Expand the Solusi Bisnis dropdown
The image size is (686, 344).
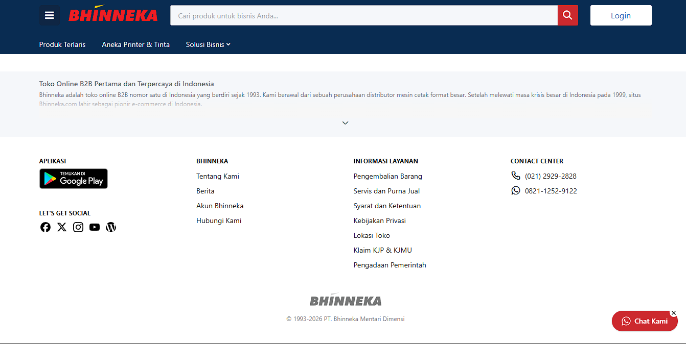pyautogui.click(x=208, y=44)
